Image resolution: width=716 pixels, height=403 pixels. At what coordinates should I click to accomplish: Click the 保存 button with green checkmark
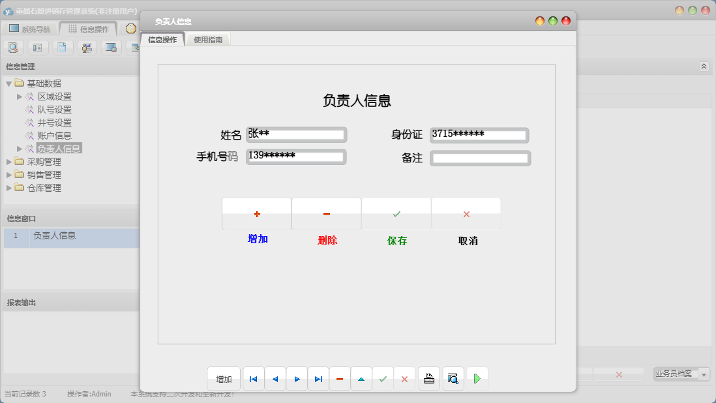396,213
